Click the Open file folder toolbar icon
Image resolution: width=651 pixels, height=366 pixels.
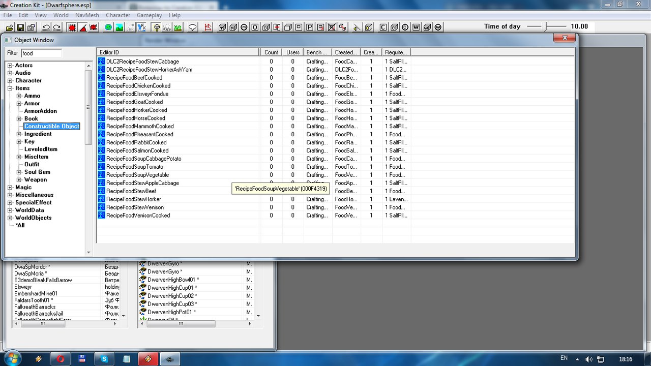click(9, 27)
